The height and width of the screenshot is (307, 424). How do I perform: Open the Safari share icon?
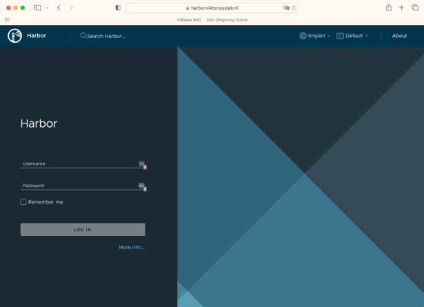coord(389,8)
